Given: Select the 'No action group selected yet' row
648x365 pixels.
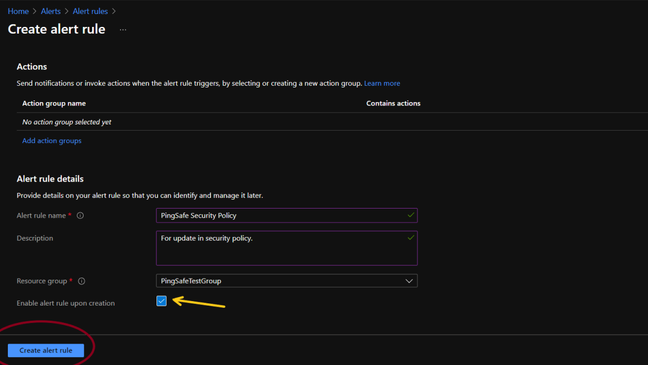Looking at the screenshot, I should pyautogui.click(x=67, y=122).
